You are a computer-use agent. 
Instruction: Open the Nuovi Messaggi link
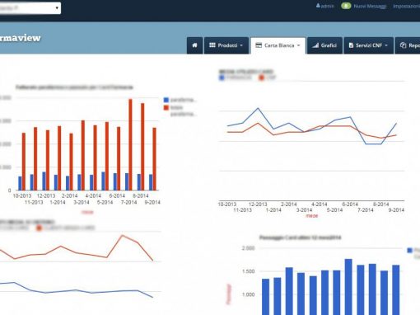tap(370, 6)
